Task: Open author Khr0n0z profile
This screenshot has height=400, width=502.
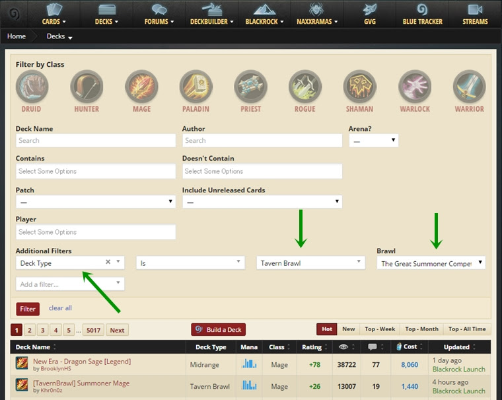Action: tap(52, 390)
